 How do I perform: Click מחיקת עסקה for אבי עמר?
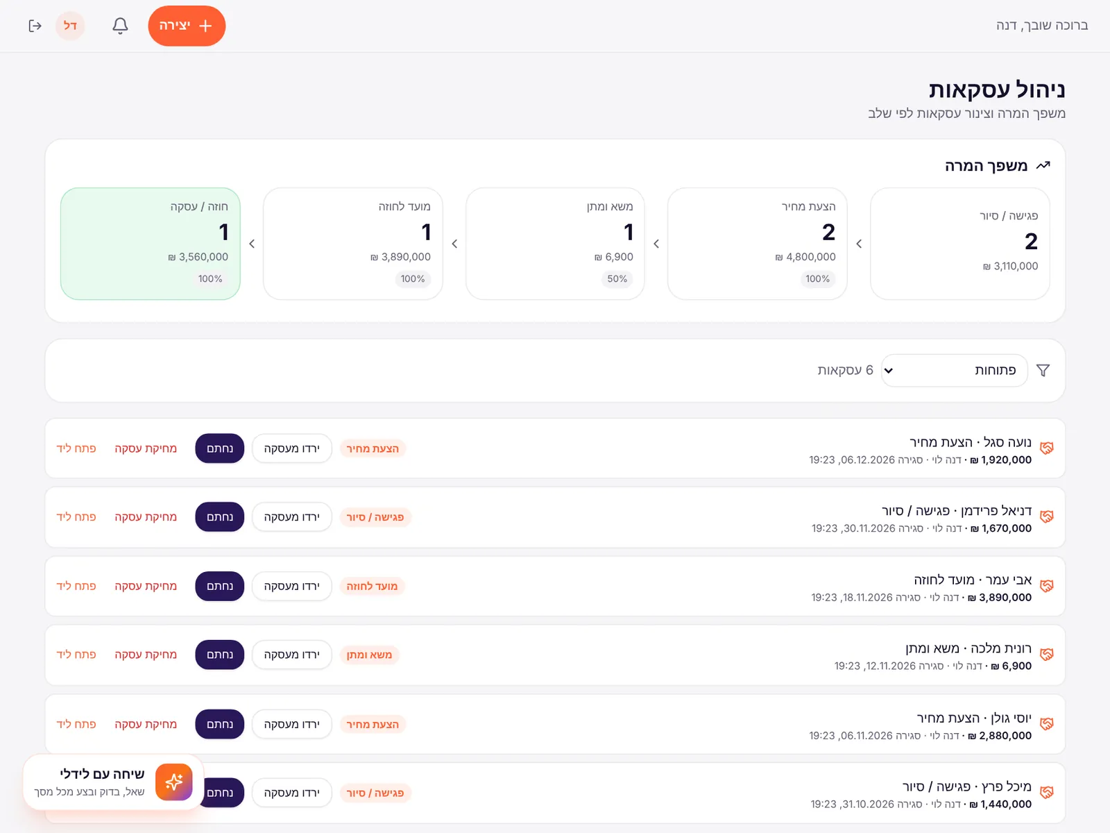146,586
